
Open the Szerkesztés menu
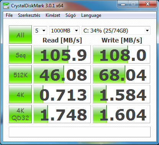tap(29, 15)
